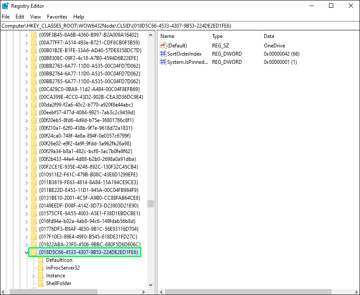Click the 0x00000042 (66) data cell

point(282,54)
